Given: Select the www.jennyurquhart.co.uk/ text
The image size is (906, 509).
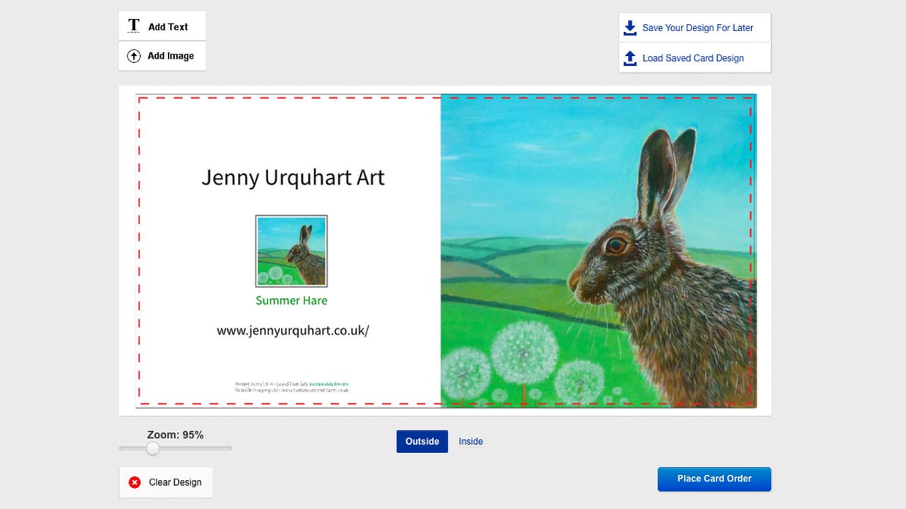Looking at the screenshot, I should point(293,331).
